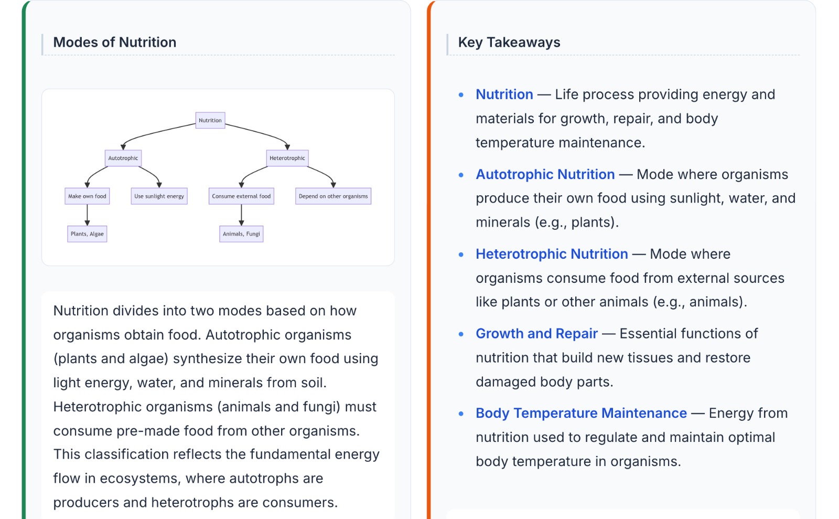
Task: Select the Autotrophic diagram node
Action: (123, 158)
